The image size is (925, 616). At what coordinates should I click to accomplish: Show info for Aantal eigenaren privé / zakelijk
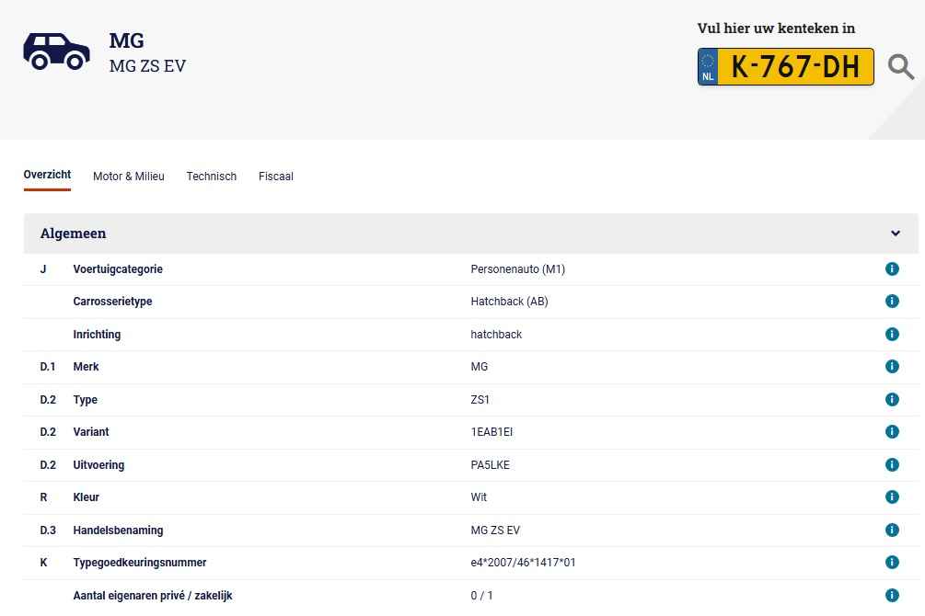(892, 596)
